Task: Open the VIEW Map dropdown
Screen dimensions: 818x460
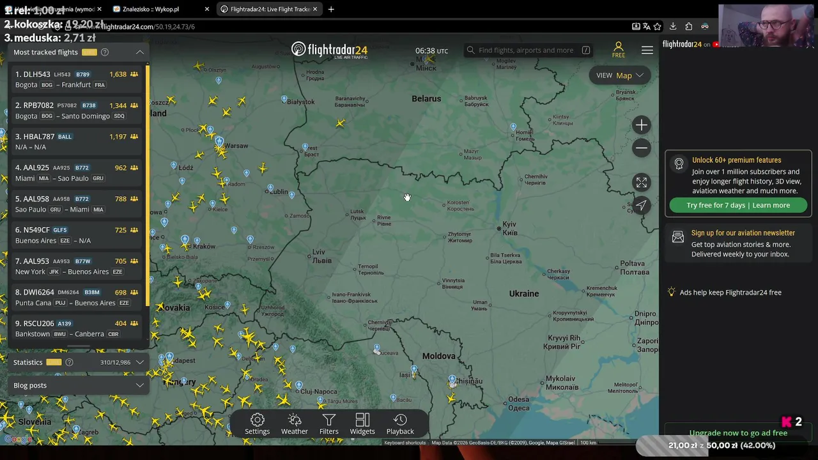Action: pyautogui.click(x=619, y=75)
